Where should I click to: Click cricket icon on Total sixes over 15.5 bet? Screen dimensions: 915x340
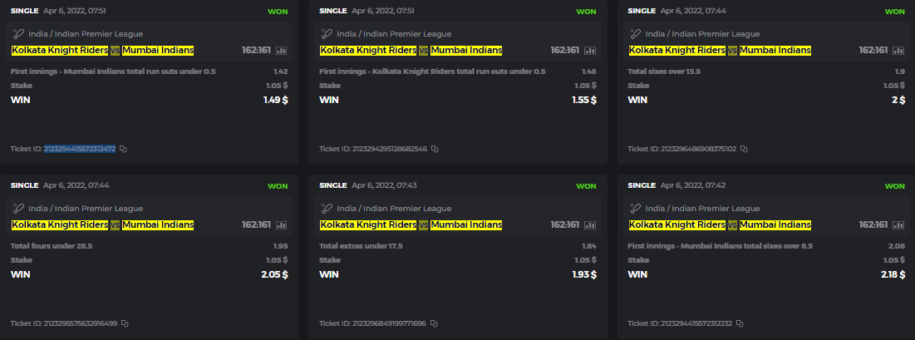coord(636,34)
